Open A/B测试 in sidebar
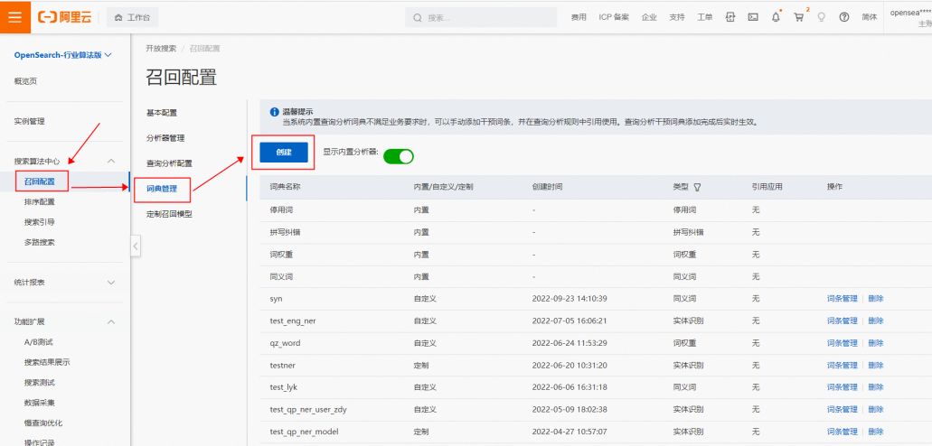 (39, 342)
